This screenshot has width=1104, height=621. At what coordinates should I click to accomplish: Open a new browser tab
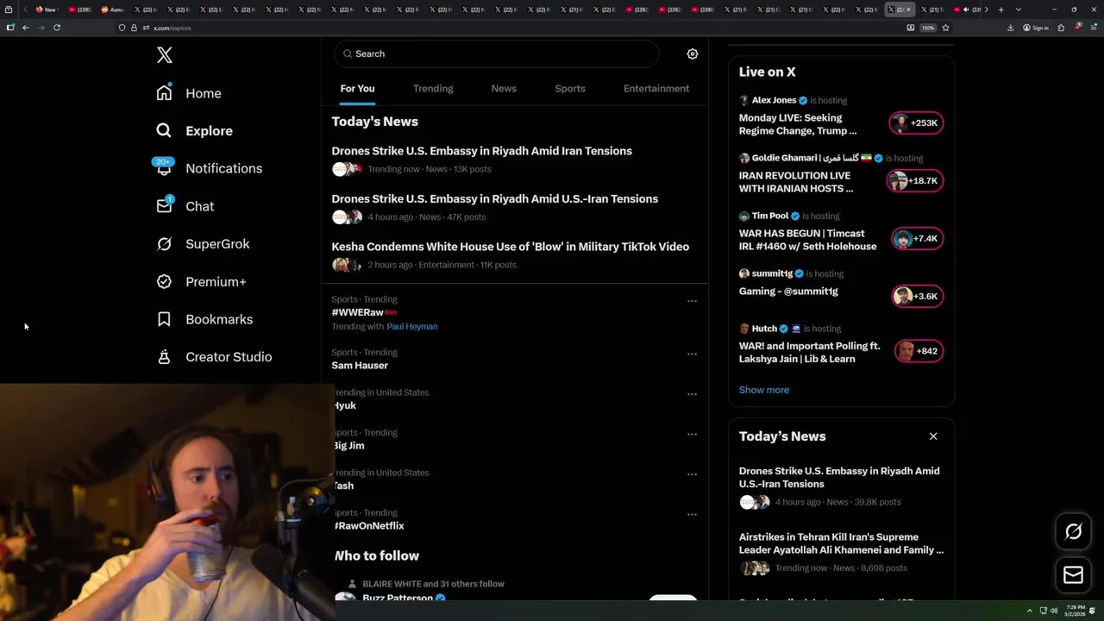pyautogui.click(x=1000, y=9)
